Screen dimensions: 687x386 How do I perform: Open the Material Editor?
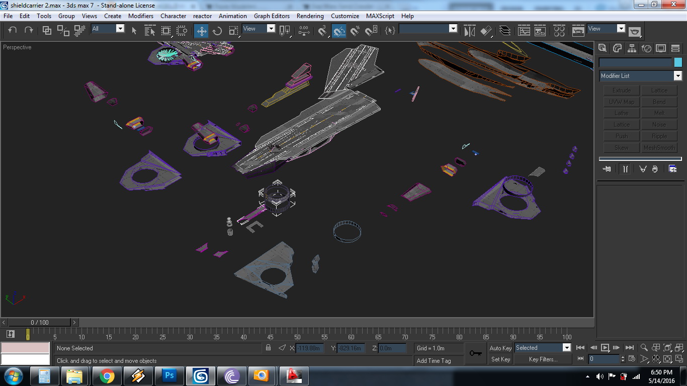559,31
